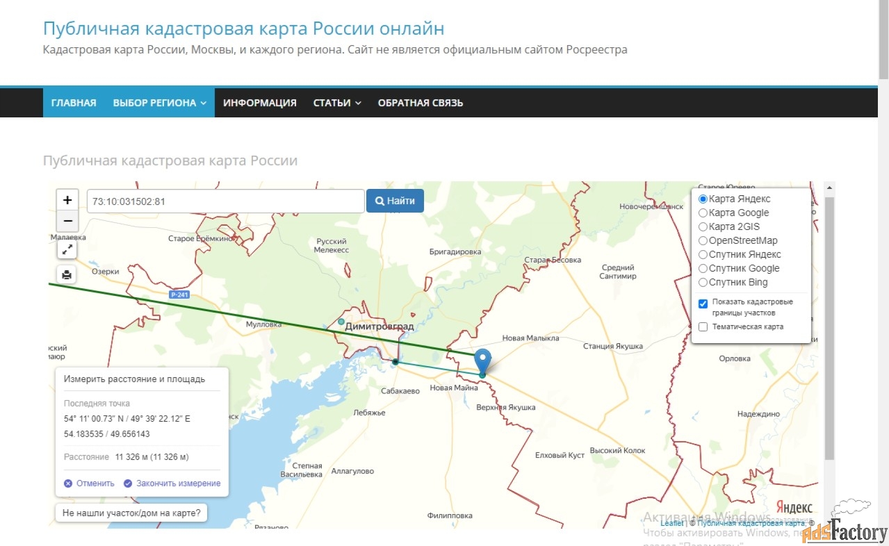Click the map's vertical scrollbar
This screenshot has height=546, width=889.
pyautogui.click(x=829, y=326)
